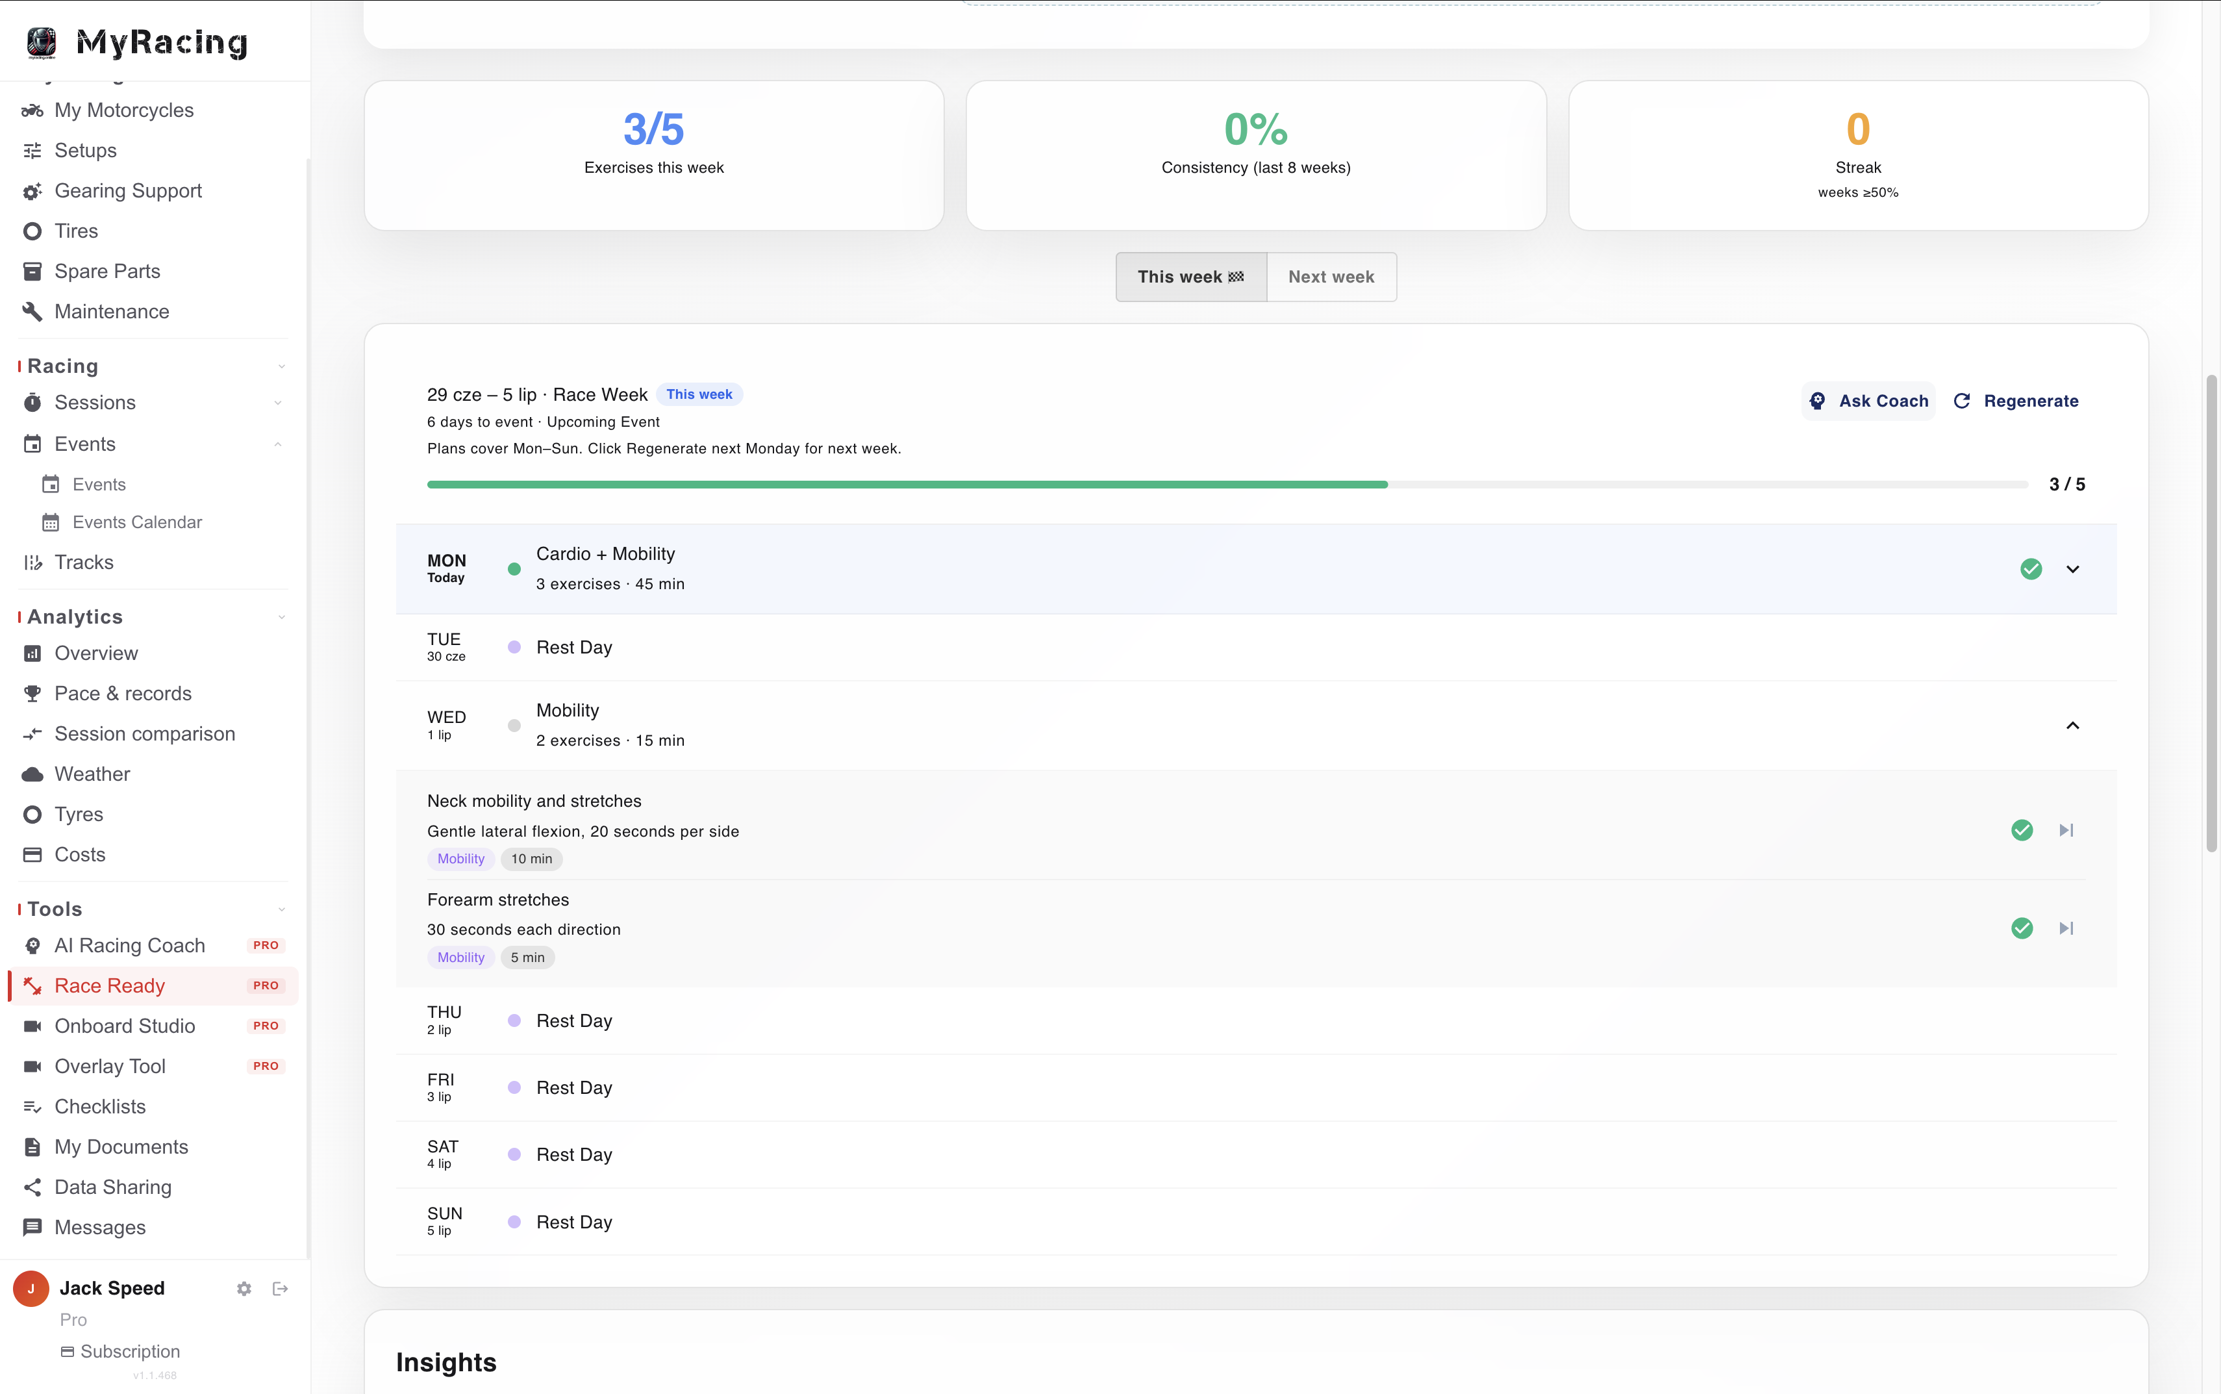This screenshot has width=2221, height=1394.
Task: Collapse the Events submenu in sidebar
Action: tap(277, 444)
